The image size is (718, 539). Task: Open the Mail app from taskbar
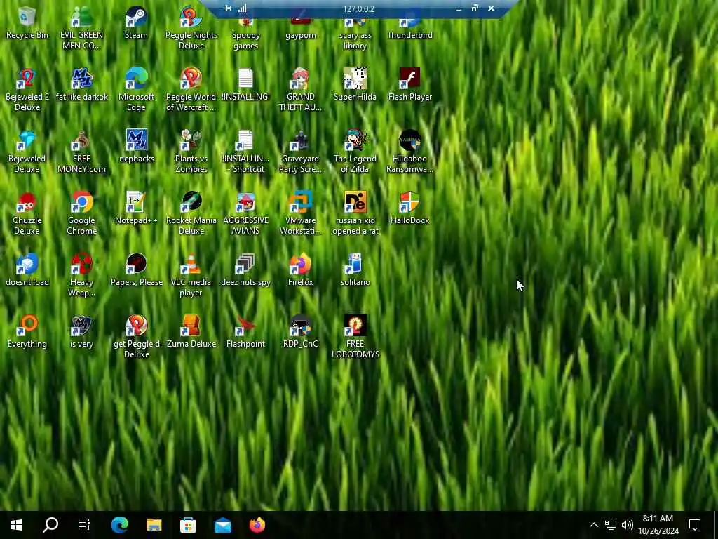(222, 525)
